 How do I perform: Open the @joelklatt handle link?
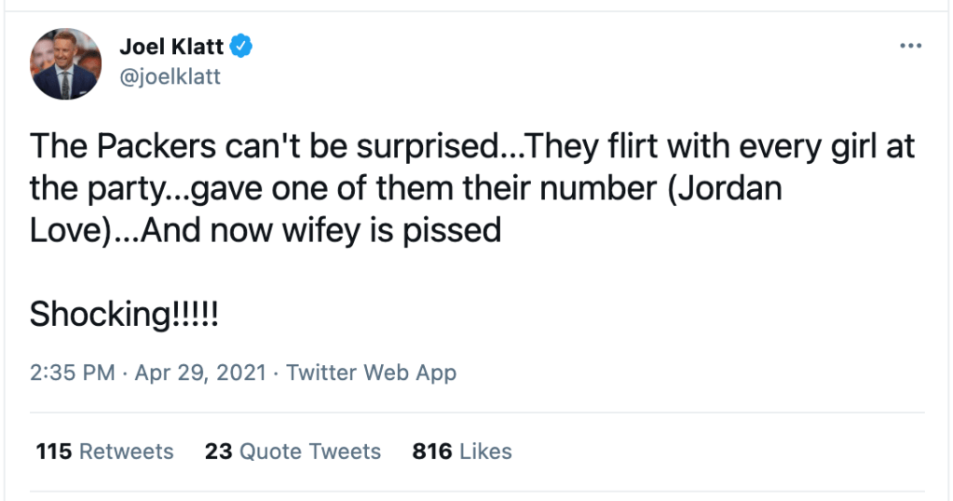170,76
